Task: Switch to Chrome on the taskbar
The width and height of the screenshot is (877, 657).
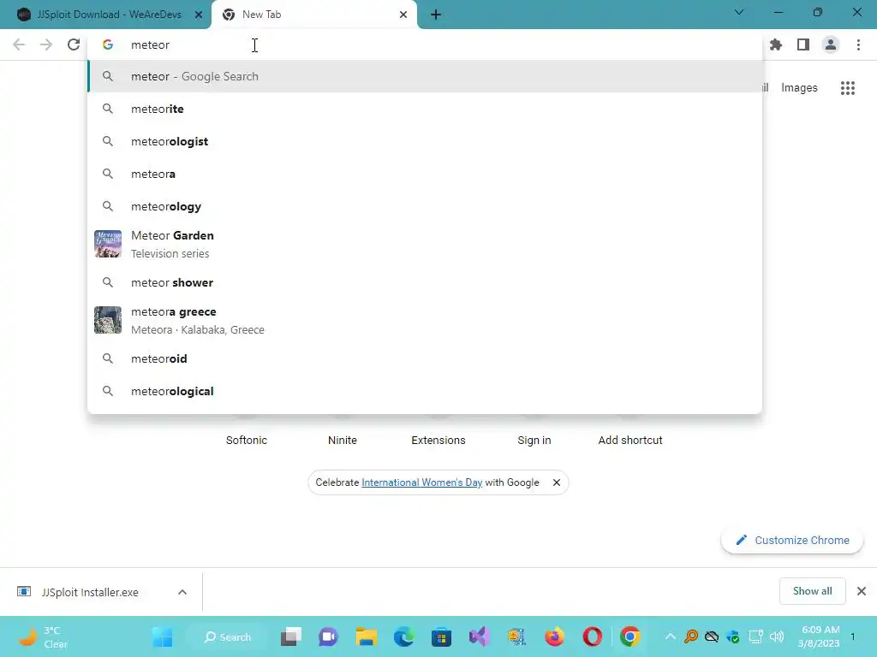Action: 629,636
